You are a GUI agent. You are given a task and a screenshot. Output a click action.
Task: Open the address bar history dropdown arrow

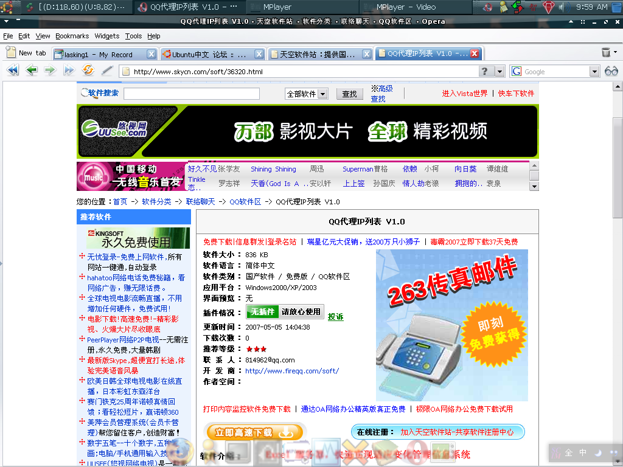tap(500, 72)
